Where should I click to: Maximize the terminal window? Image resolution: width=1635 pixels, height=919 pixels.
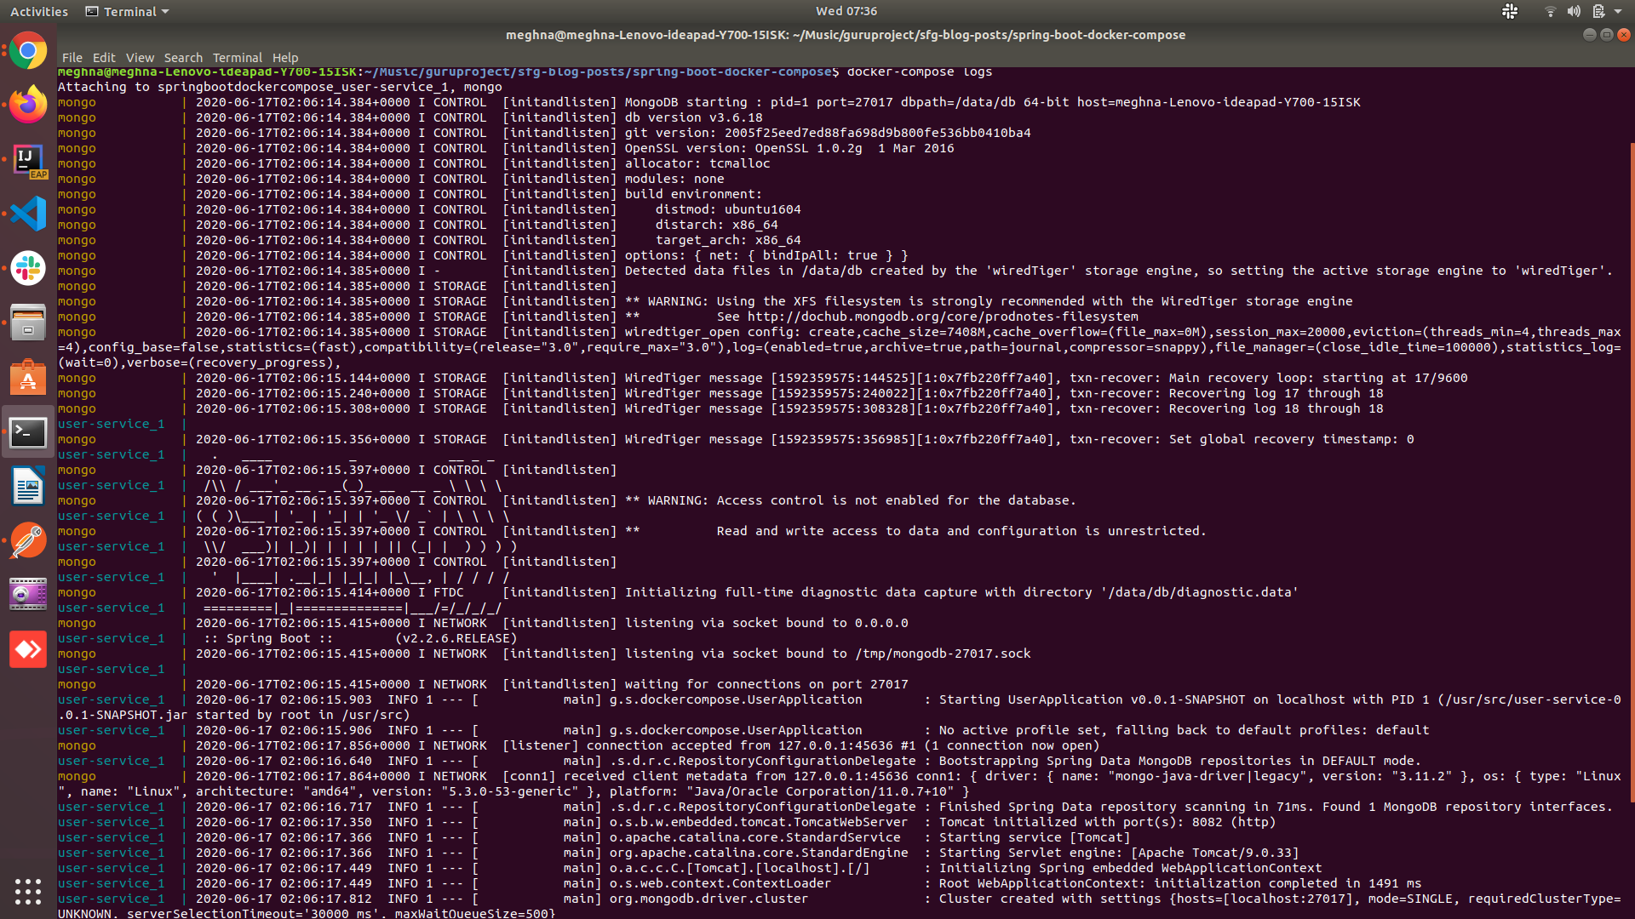click(x=1606, y=35)
